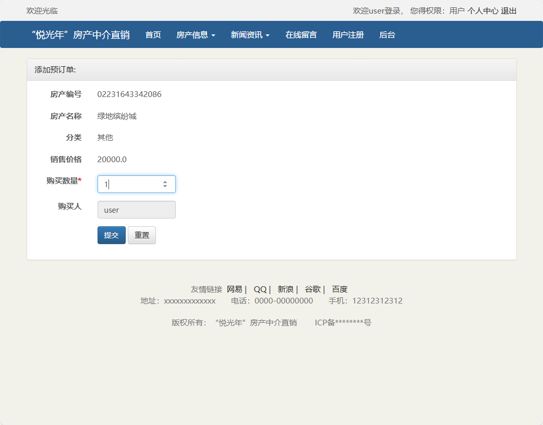
Task: Visit 百度 from the footer links
Action: click(339, 289)
